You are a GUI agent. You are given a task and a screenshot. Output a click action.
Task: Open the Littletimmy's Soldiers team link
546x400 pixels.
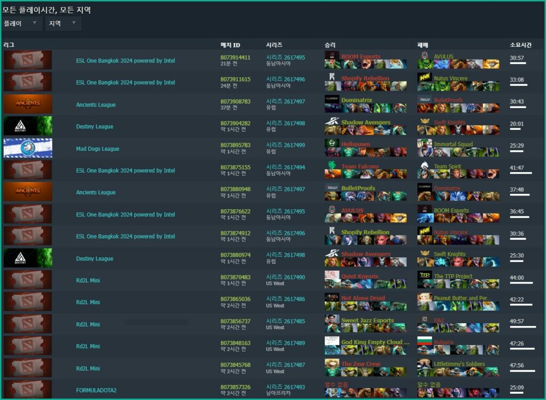459,364
